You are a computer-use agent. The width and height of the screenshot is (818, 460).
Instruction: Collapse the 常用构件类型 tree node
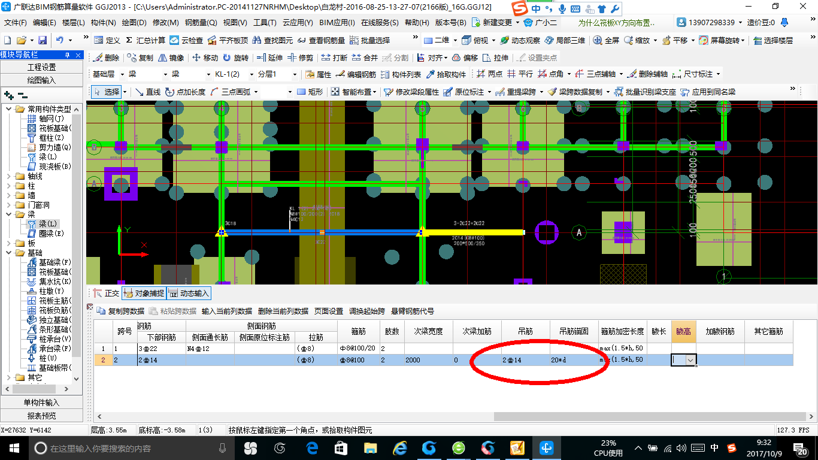(8, 109)
